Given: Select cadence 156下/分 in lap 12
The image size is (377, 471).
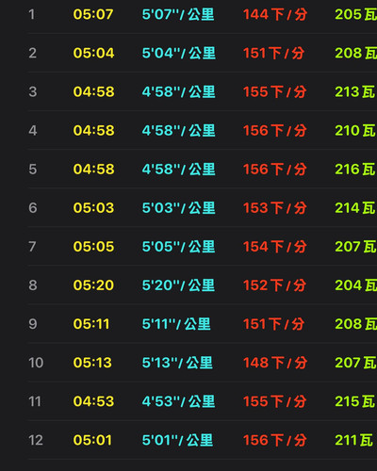Looking at the screenshot, I should [x=275, y=440].
